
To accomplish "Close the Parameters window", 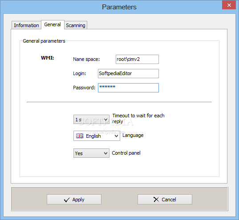I will pos(229,5).
